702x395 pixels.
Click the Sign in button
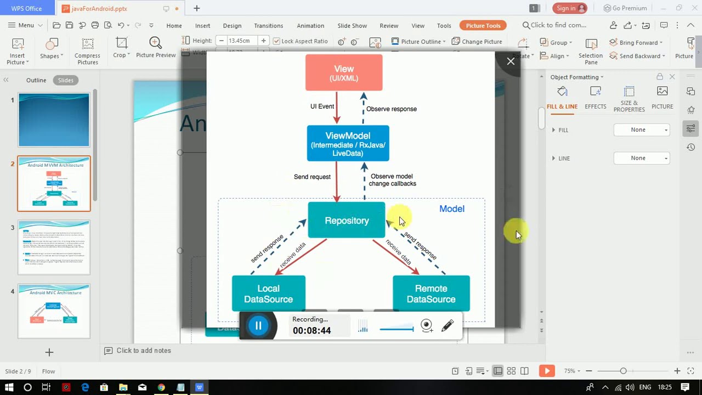[x=570, y=8]
